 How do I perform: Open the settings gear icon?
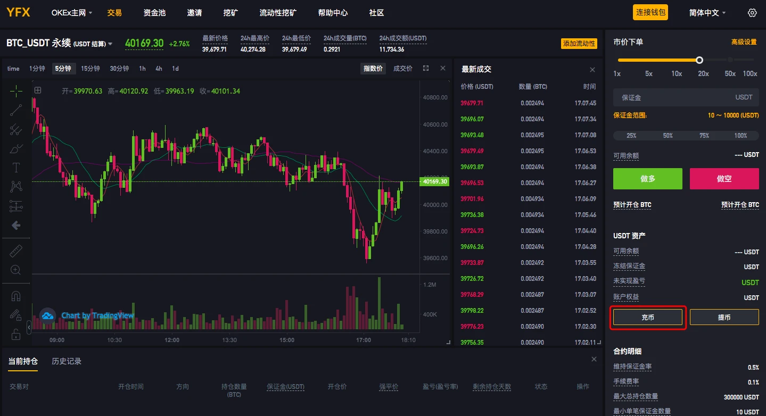pyautogui.click(x=752, y=13)
